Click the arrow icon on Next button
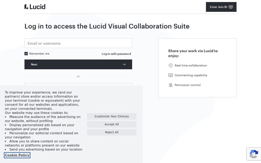Viewport: 261px width, 163px height. tap(124, 64)
